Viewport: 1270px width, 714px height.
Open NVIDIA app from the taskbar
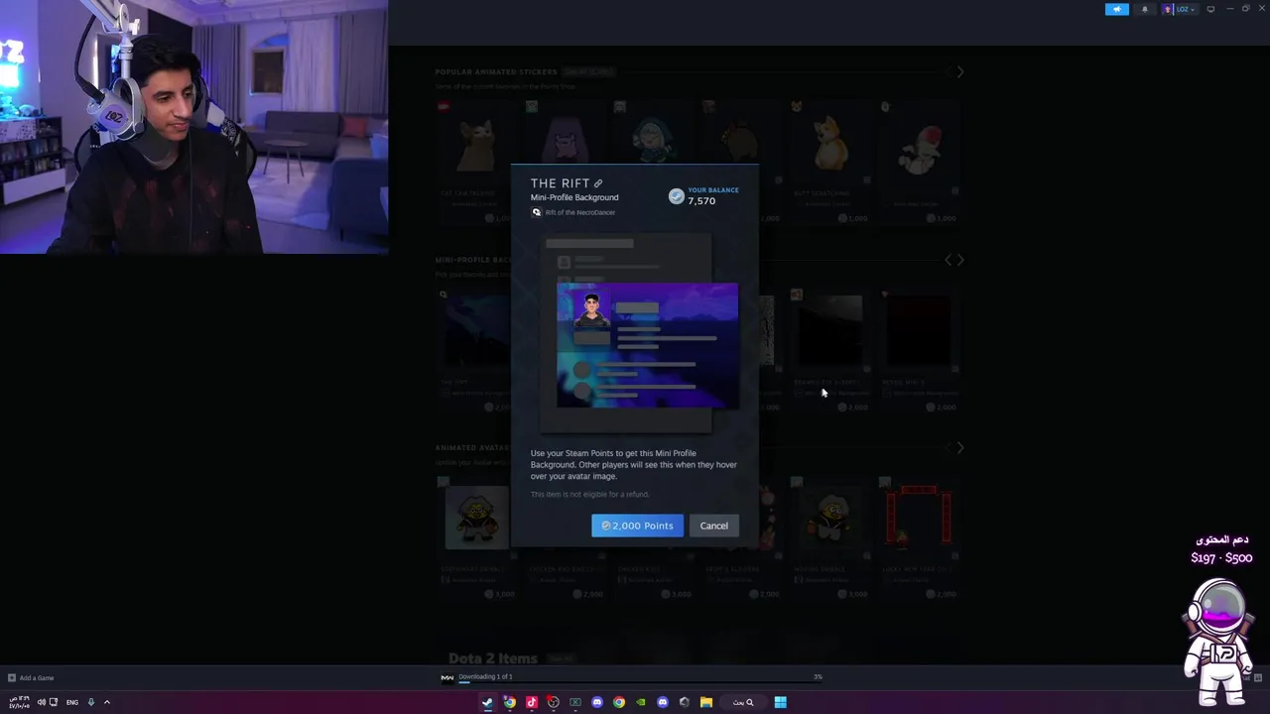pos(641,702)
